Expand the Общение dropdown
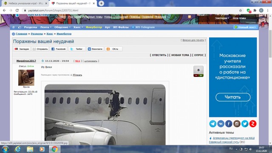The width and height of the screenshot is (272, 153). pyautogui.click(x=62, y=27)
